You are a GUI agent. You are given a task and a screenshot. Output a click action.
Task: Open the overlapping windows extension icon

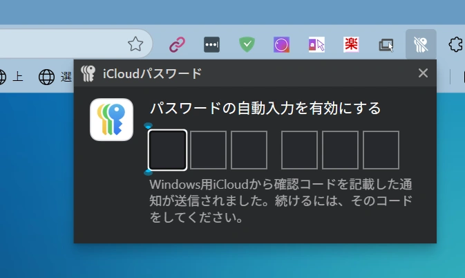click(386, 45)
